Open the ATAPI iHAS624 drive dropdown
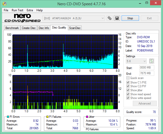Screen dimensions: 163x134 pyautogui.click(x=74, y=18)
